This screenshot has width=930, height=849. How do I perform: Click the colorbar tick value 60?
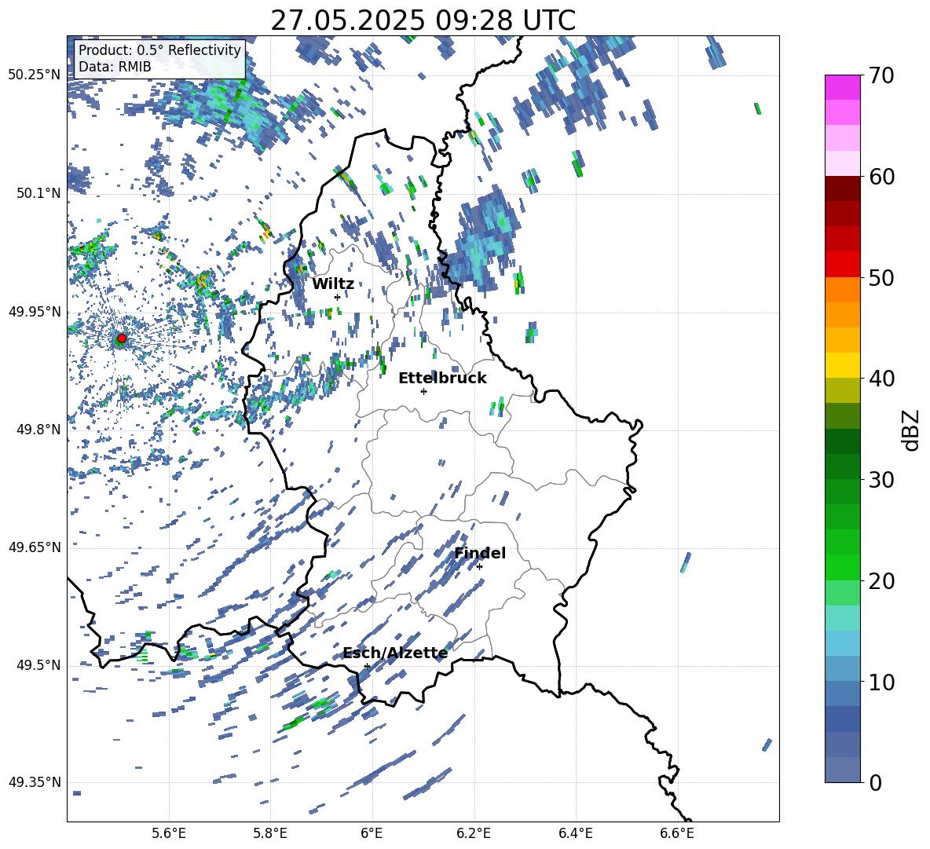881,177
